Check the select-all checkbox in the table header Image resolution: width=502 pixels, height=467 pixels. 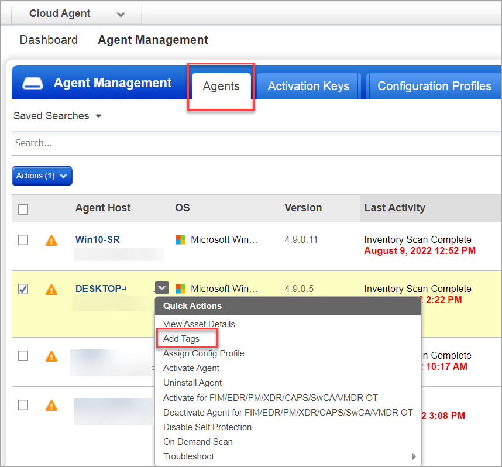pos(24,209)
